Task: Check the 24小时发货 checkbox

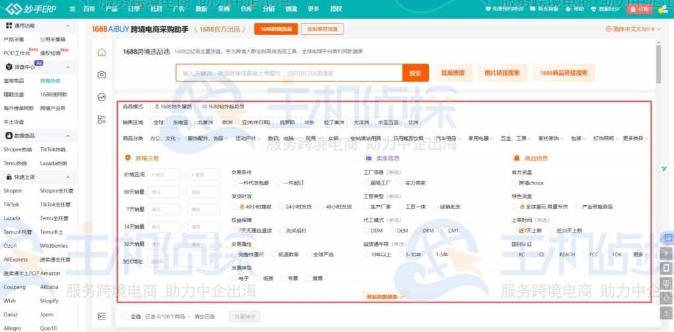Action: (x=282, y=206)
